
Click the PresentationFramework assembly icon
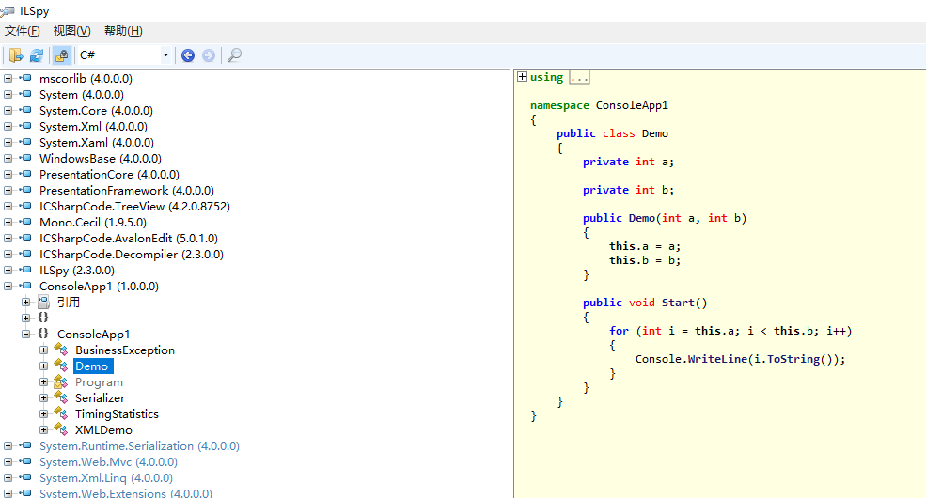click(x=25, y=190)
